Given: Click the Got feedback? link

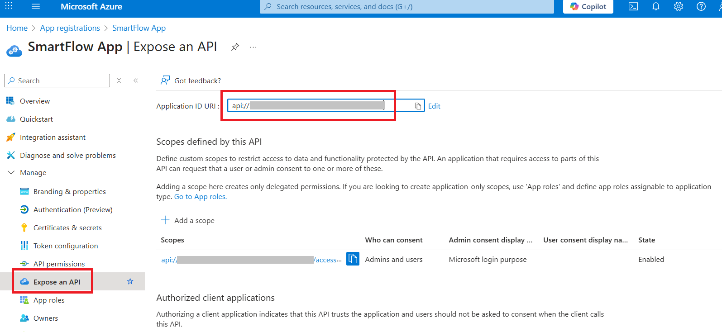Looking at the screenshot, I should click(x=197, y=81).
